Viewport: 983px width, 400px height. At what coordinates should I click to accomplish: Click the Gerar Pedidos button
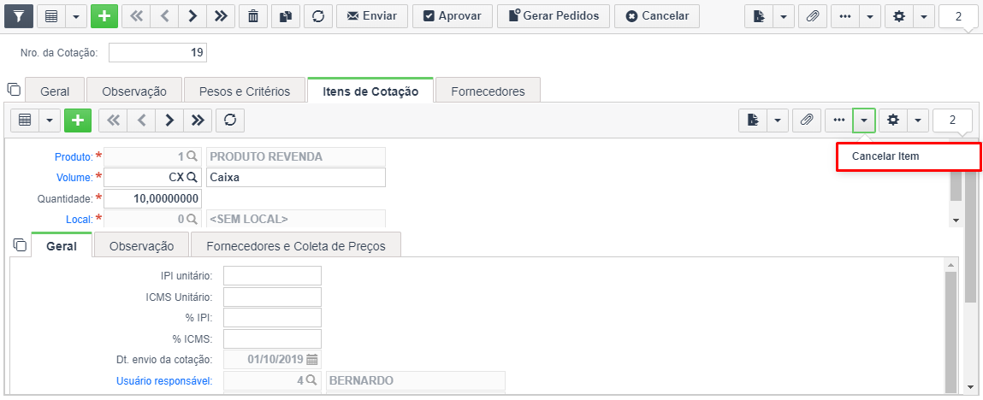click(x=554, y=16)
